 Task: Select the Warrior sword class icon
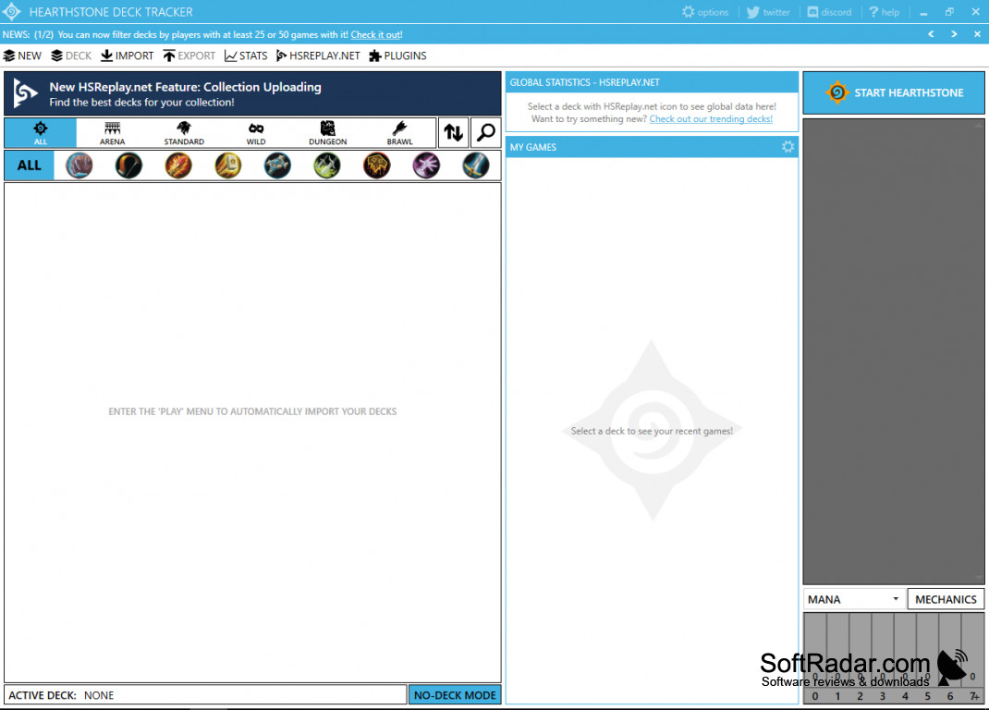tap(476, 165)
